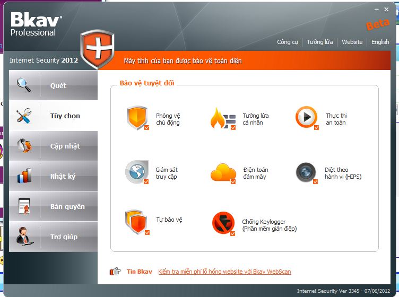Open the Quét section label
The image size is (399, 297).
point(58,85)
